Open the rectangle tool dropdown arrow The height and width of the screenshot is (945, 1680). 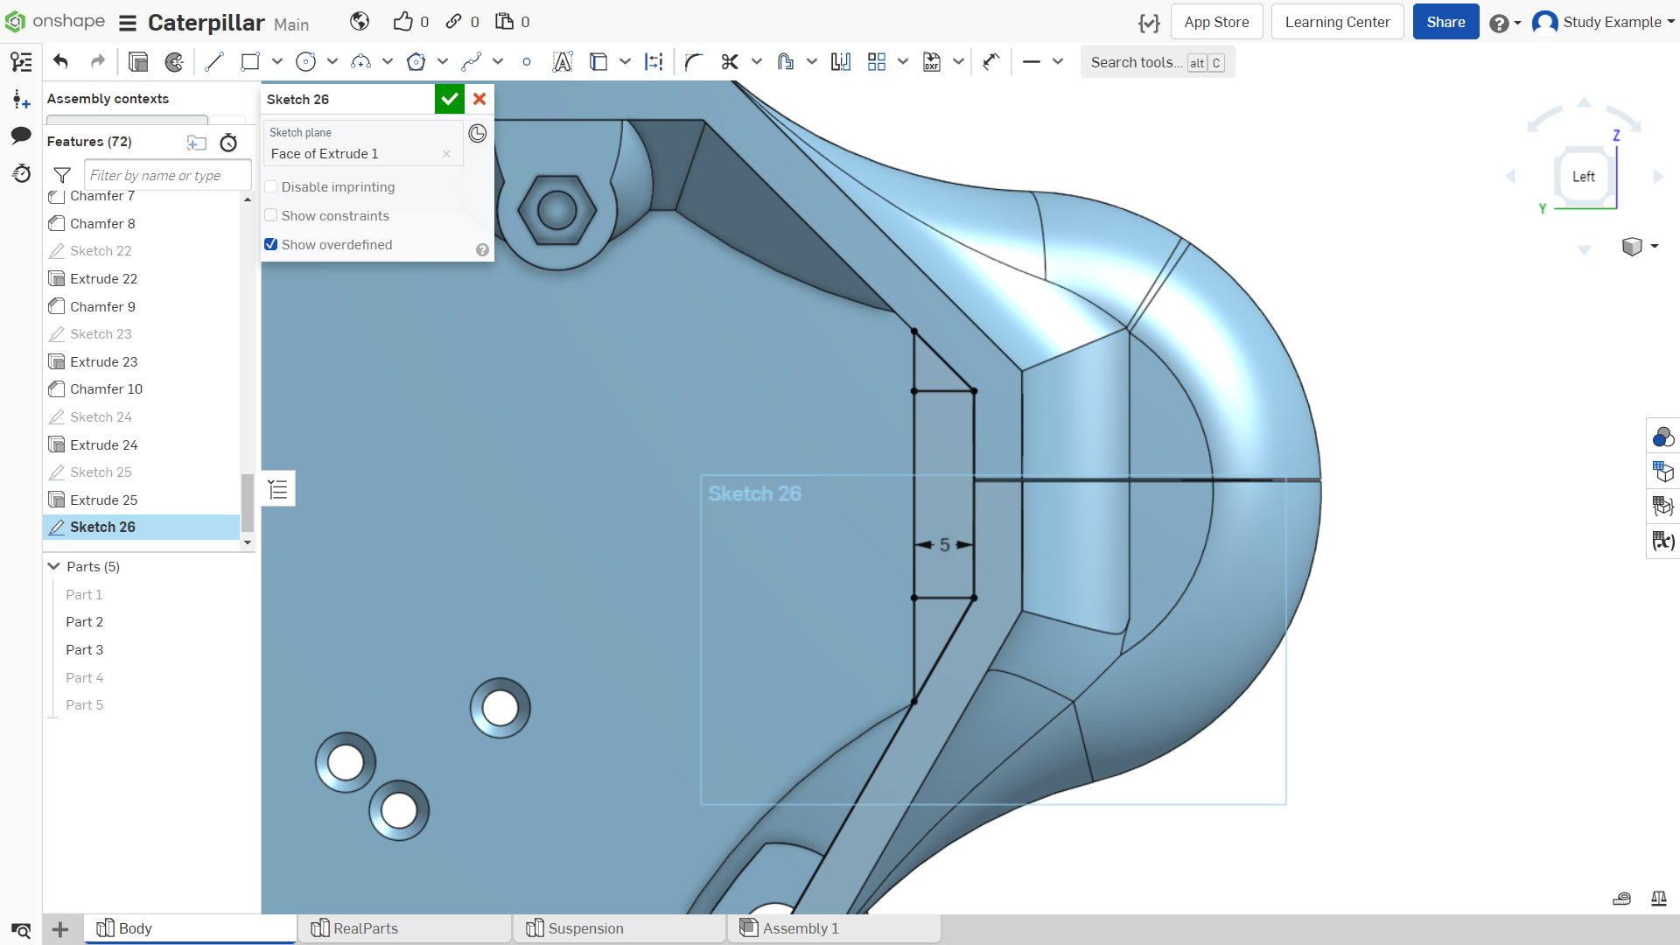pos(277,62)
